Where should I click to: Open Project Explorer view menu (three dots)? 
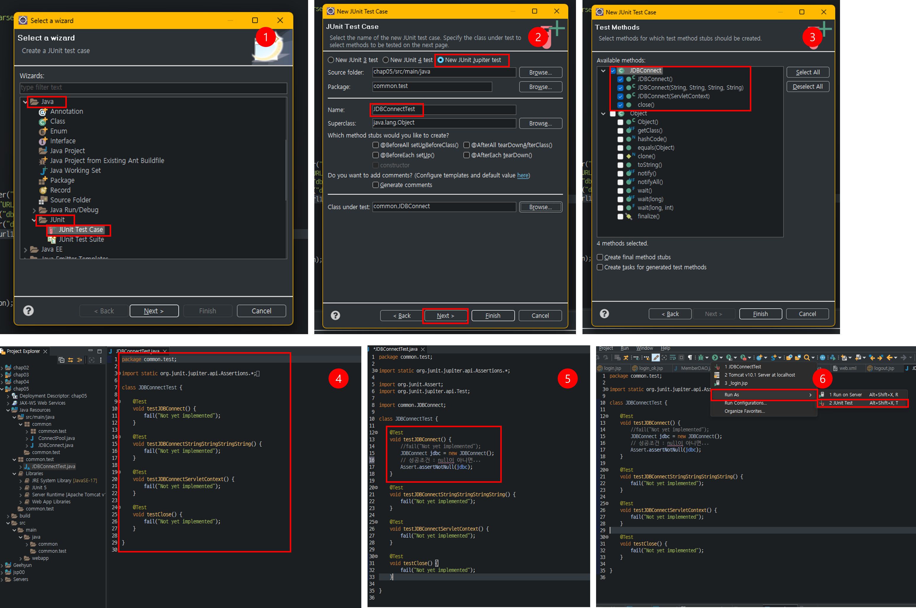pyautogui.click(x=101, y=360)
